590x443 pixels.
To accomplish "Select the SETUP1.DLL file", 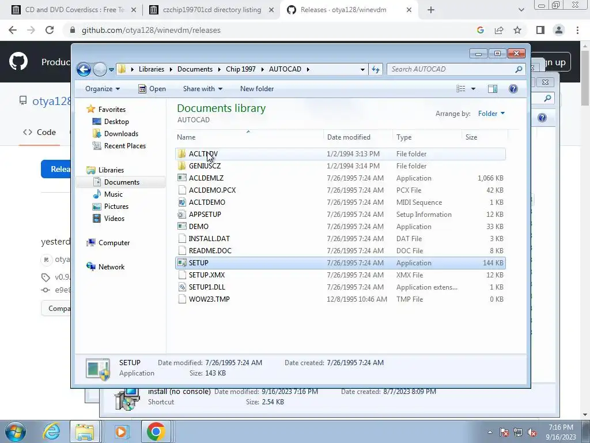I will click(x=340, y=287).
